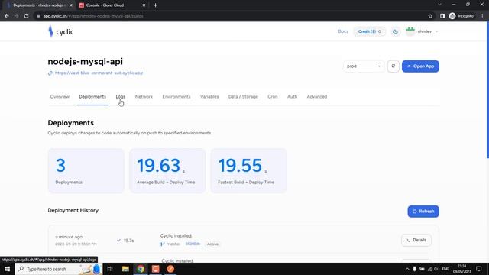This screenshot has width=489, height=275.
Task: Click the Incognito profile icon
Action: pos(461,16)
